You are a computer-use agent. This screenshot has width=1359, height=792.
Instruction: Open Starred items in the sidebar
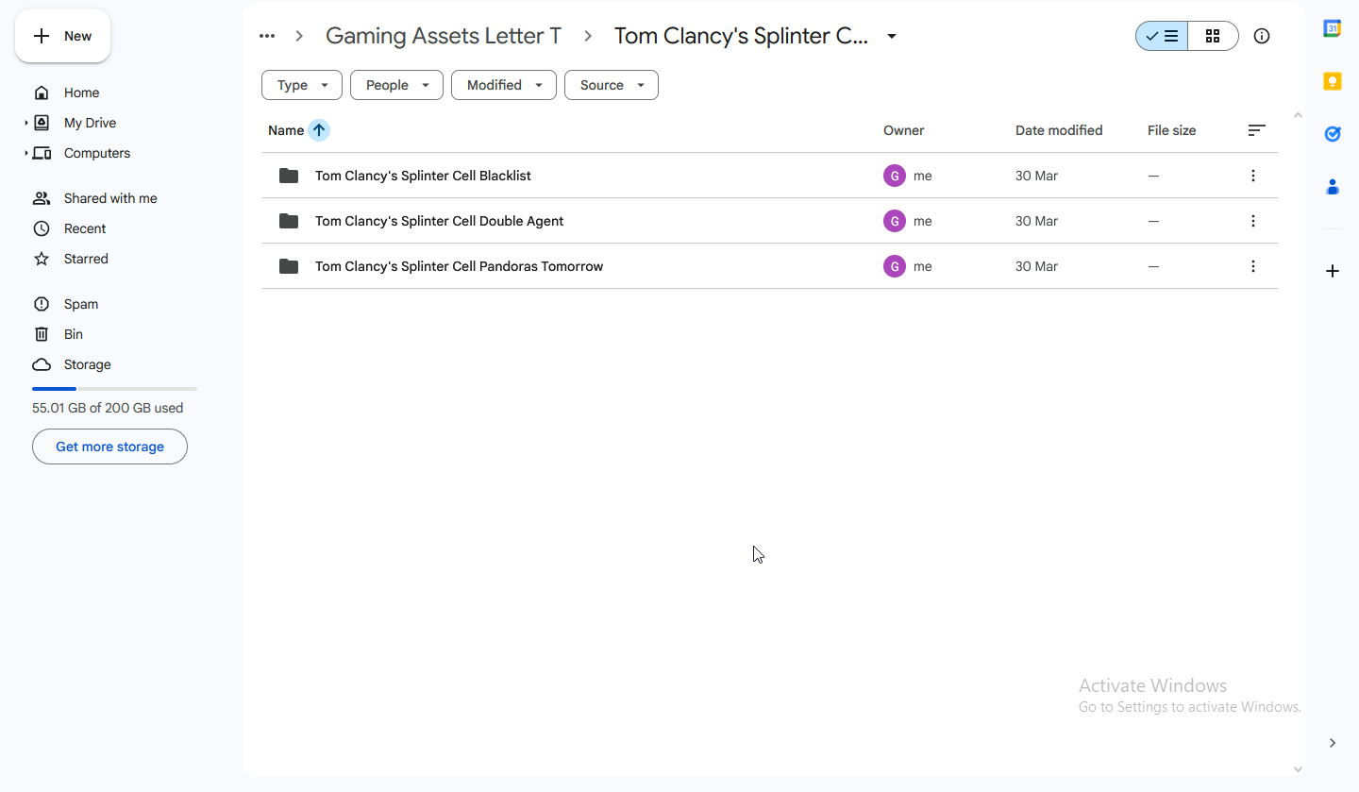[x=86, y=259]
